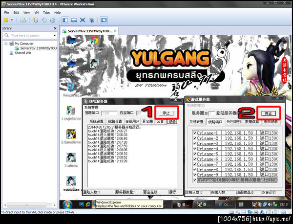Screen dimensions: 293x224
Task: Select ServerYGv.11VMWByTOU in the library tree
Action: pyautogui.click(x=39, y=48)
